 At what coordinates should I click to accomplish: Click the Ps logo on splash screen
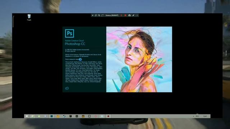point(69,33)
